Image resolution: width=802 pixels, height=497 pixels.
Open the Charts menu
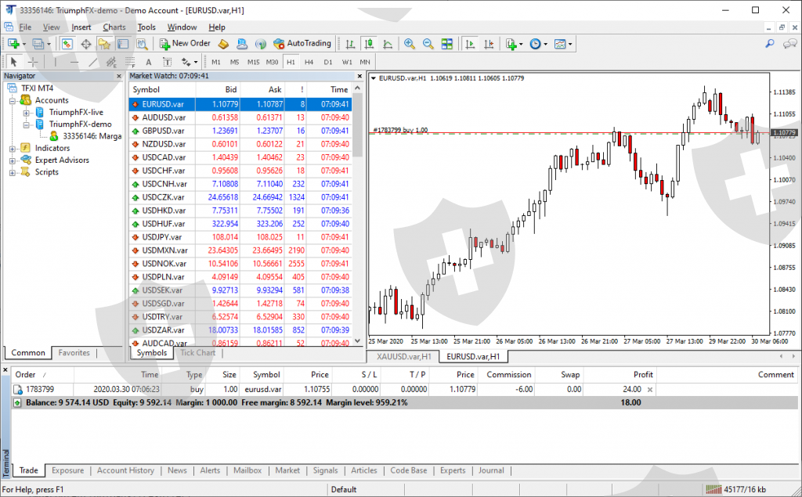[x=114, y=27]
